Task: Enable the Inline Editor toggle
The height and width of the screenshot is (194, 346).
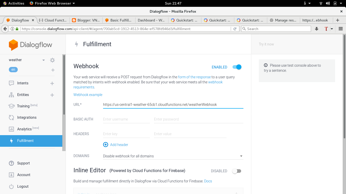Action: tap(237, 171)
